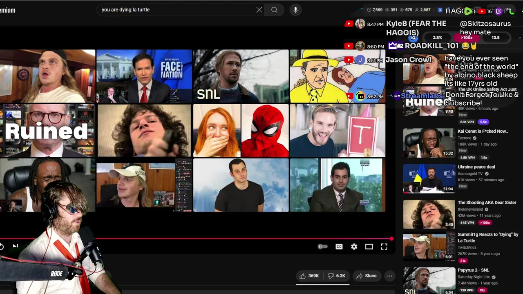523x294 pixels.
Task: Click the '139 VPH' badge
Action: coord(467,290)
